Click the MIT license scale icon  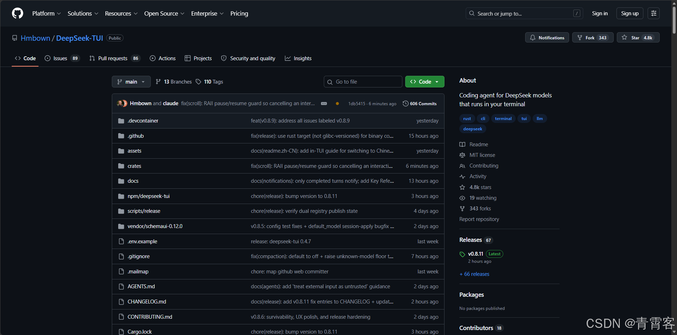pyautogui.click(x=462, y=155)
